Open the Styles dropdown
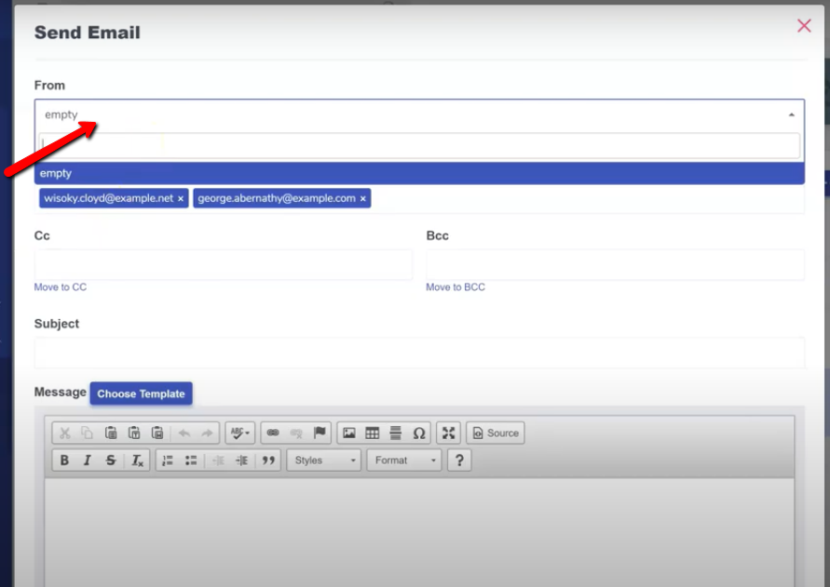830x587 pixels. click(x=323, y=460)
